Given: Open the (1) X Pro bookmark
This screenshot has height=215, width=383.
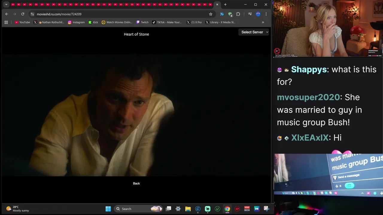Looking at the screenshot, I should [x=194, y=22].
